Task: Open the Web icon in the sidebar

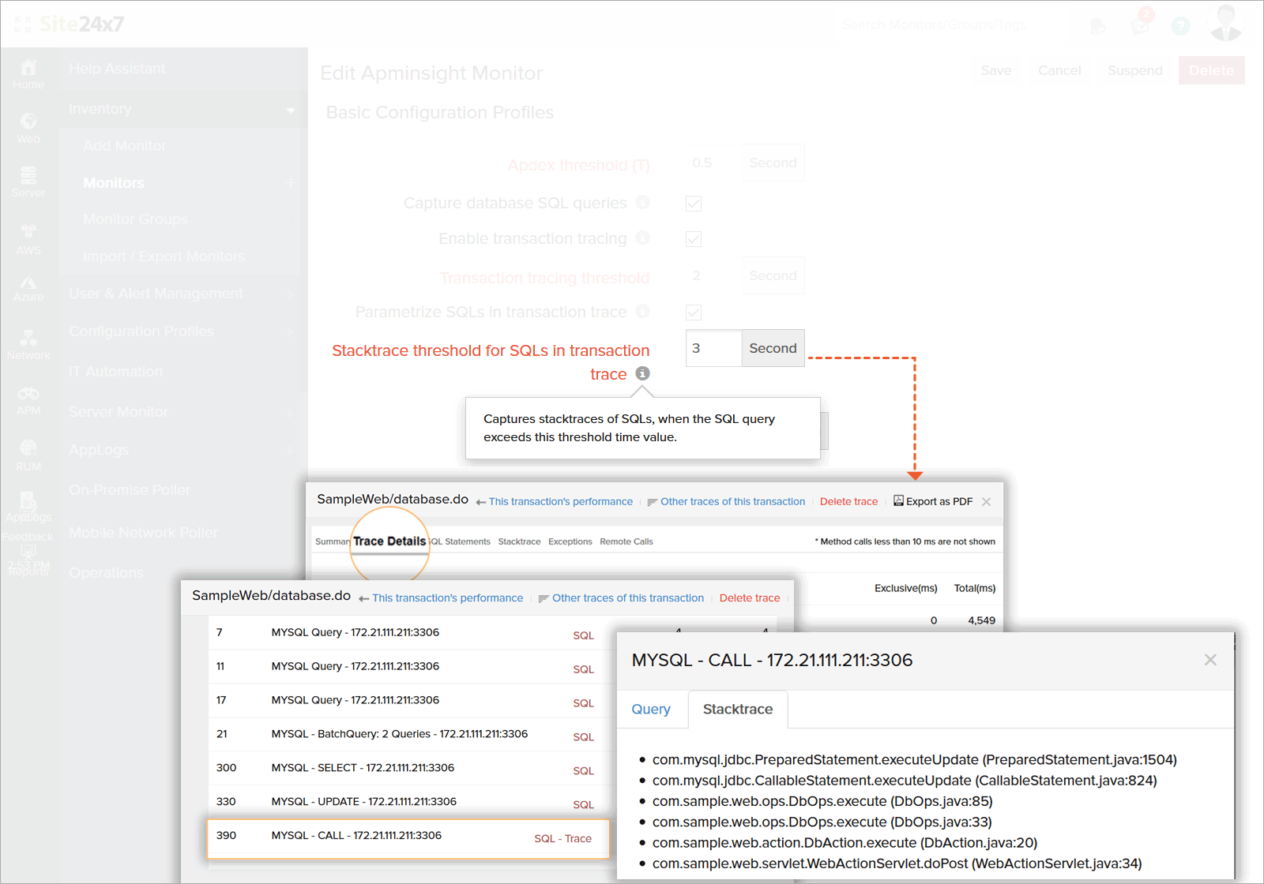Action: tap(28, 128)
